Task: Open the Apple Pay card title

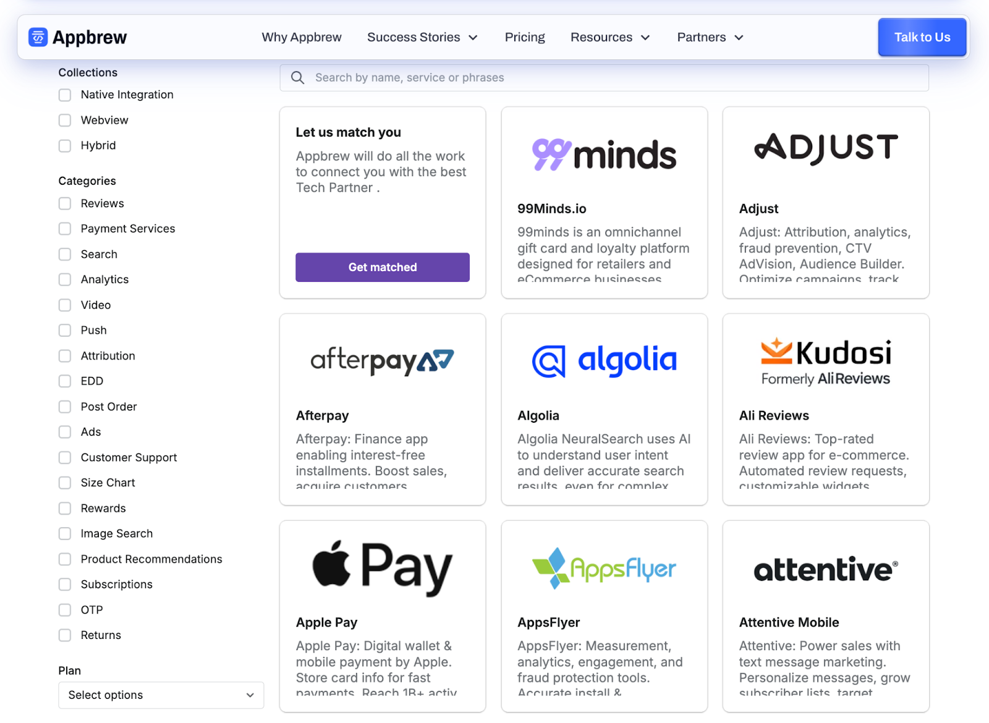Action: pyautogui.click(x=327, y=623)
